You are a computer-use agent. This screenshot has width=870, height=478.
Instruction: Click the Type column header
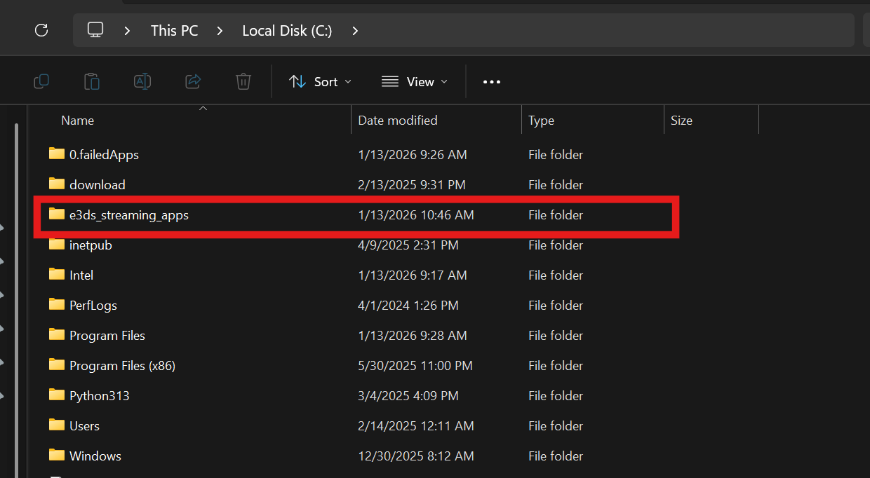pos(541,121)
